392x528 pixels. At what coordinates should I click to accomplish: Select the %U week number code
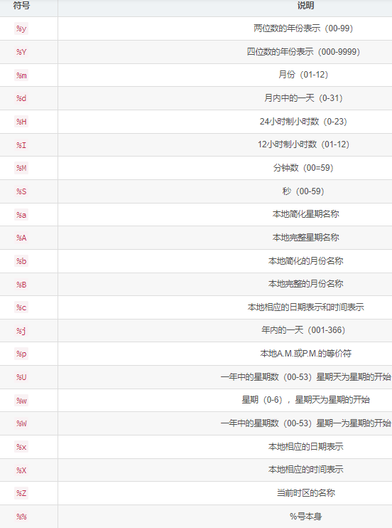(x=21, y=377)
